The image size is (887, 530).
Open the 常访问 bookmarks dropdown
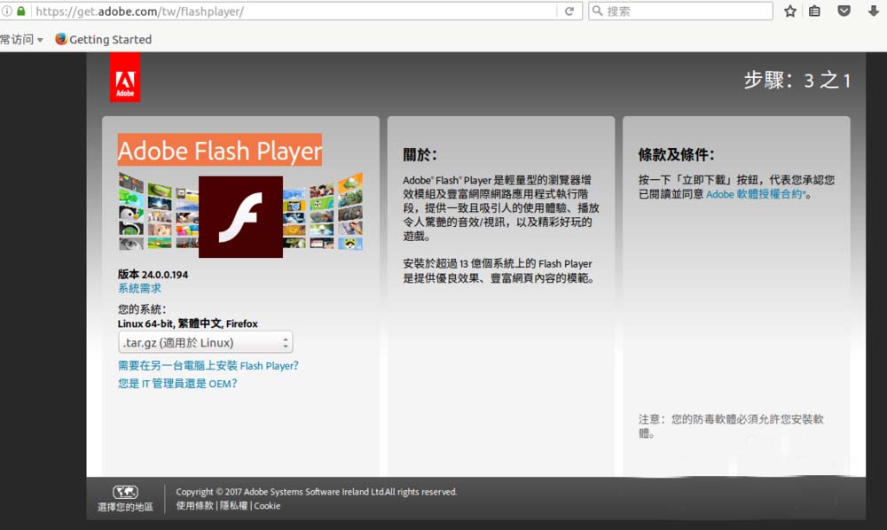(x=21, y=40)
